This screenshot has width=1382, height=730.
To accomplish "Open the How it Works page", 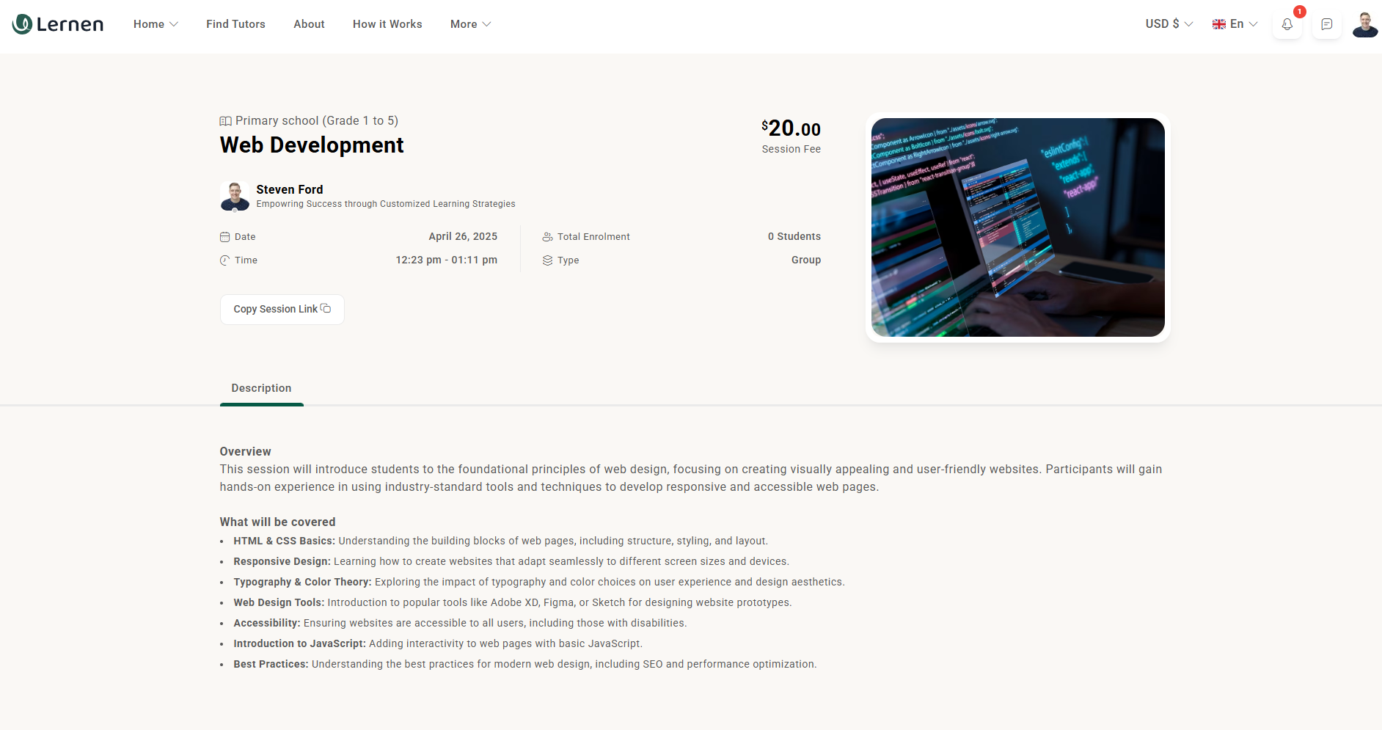I will tap(387, 24).
